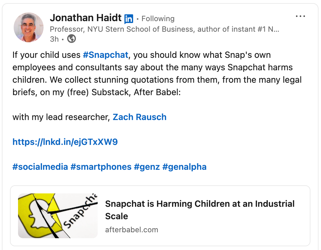Click the #socialmedia hashtag
Viewport: 321px width, 250px height.
(x=40, y=167)
